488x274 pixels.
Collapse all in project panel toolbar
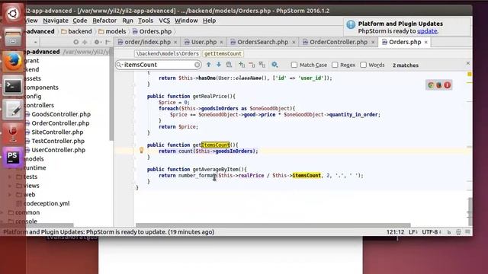[x=85, y=42]
